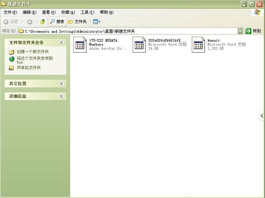Screen dimensions: 265x198
Task: Select the 175-222 NIRATA Members file icon
Action: [80, 45]
